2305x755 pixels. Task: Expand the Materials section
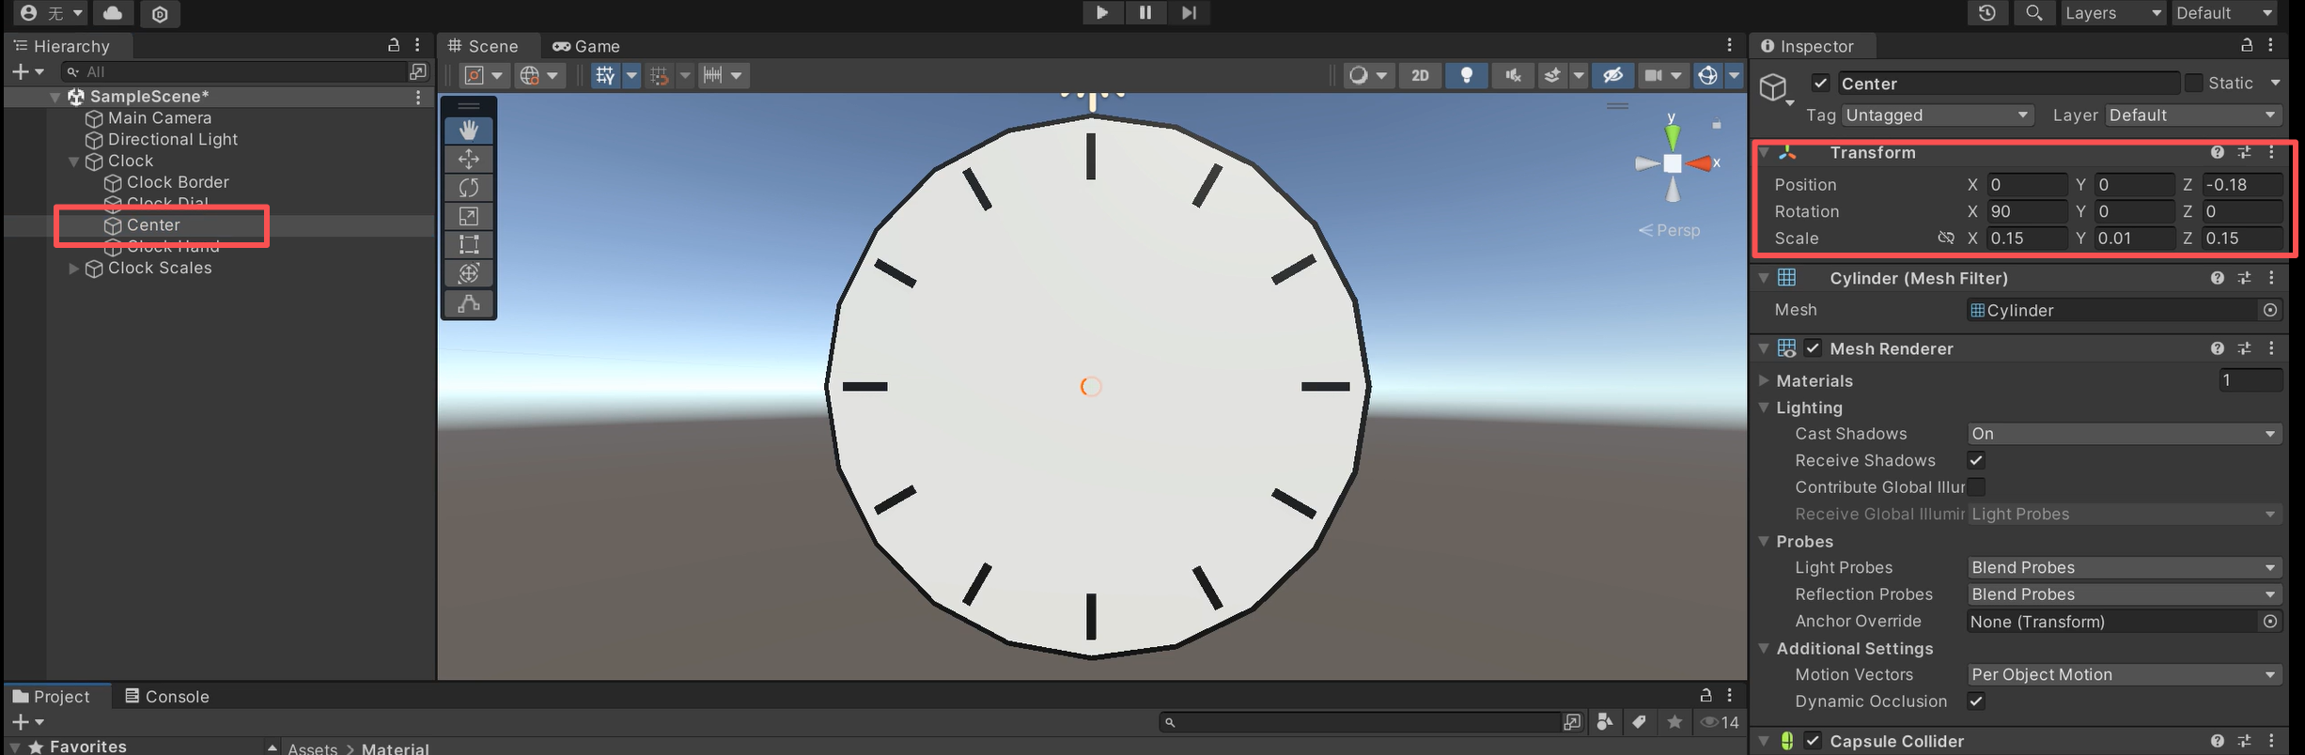pyautogui.click(x=1764, y=380)
